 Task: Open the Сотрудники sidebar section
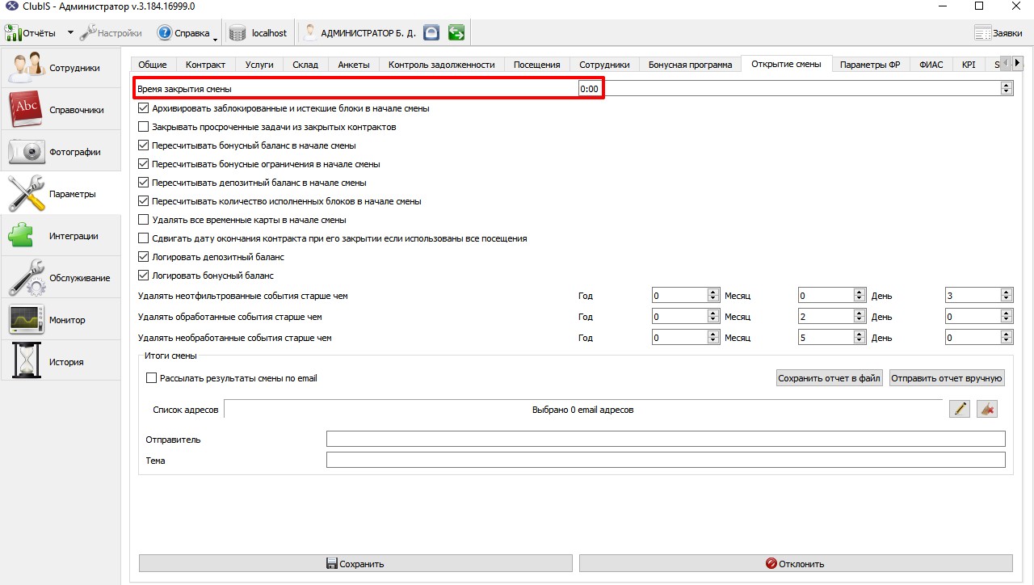(61, 68)
